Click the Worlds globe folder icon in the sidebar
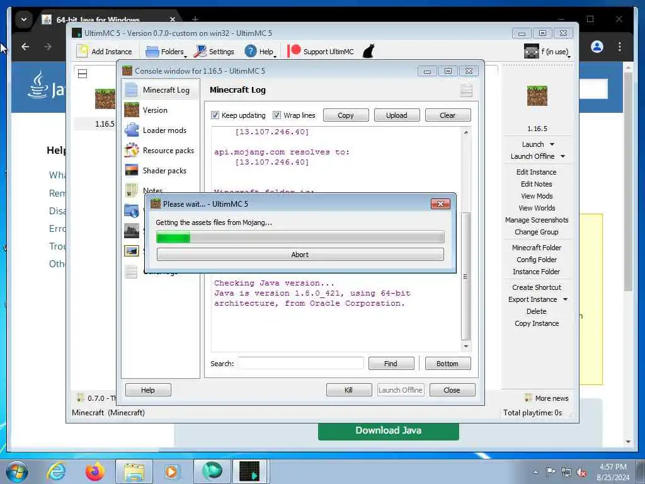The width and height of the screenshot is (645, 484). click(x=132, y=210)
